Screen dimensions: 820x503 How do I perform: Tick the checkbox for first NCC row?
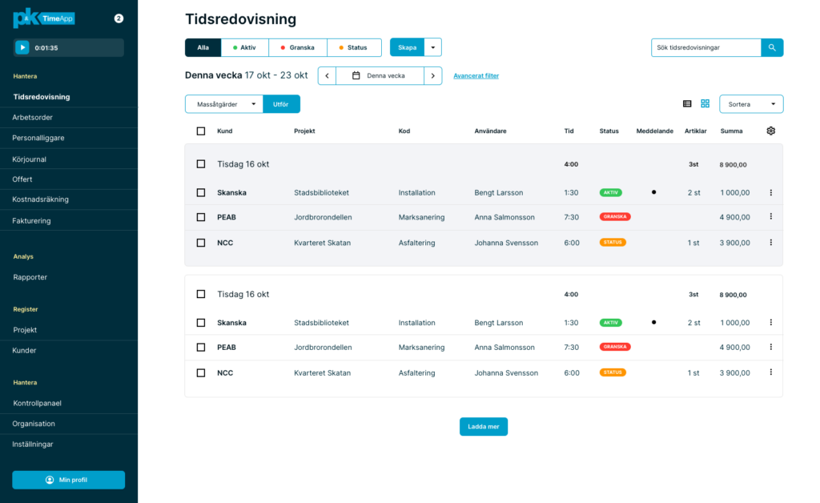(x=201, y=243)
